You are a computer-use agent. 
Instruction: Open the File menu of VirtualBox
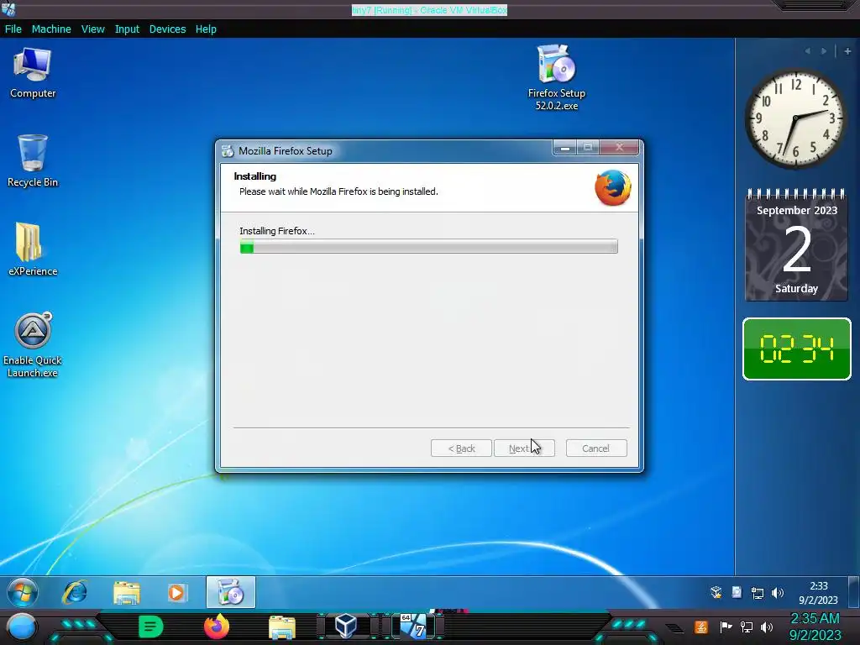coord(13,29)
